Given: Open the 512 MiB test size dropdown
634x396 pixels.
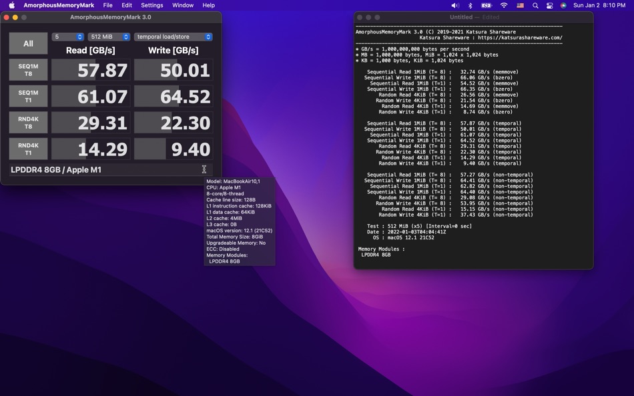Looking at the screenshot, I should click(x=109, y=37).
